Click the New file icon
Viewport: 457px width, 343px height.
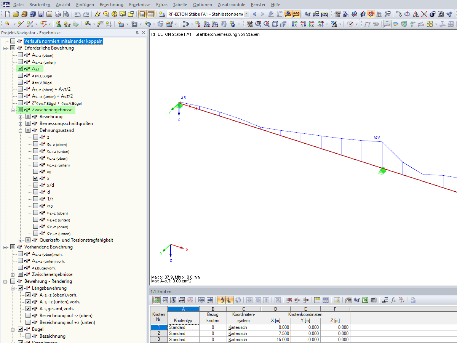(7, 14)
